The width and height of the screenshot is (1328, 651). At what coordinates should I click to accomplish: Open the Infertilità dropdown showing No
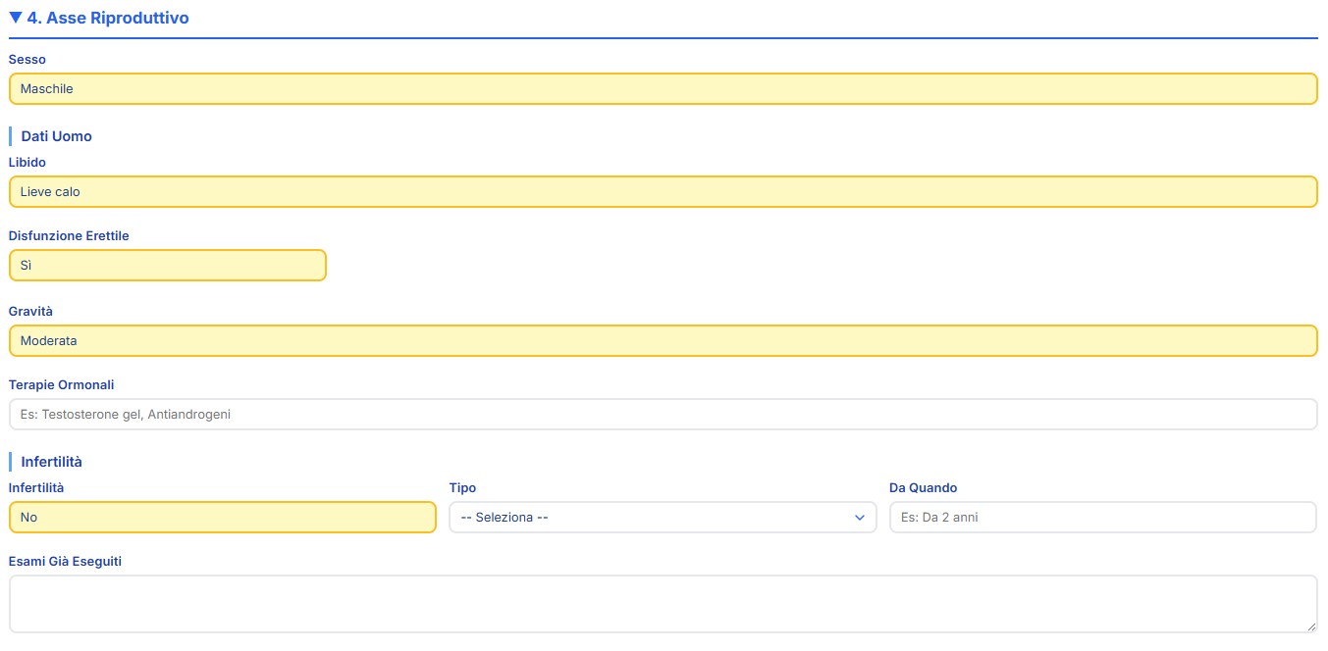coord(222,517)
